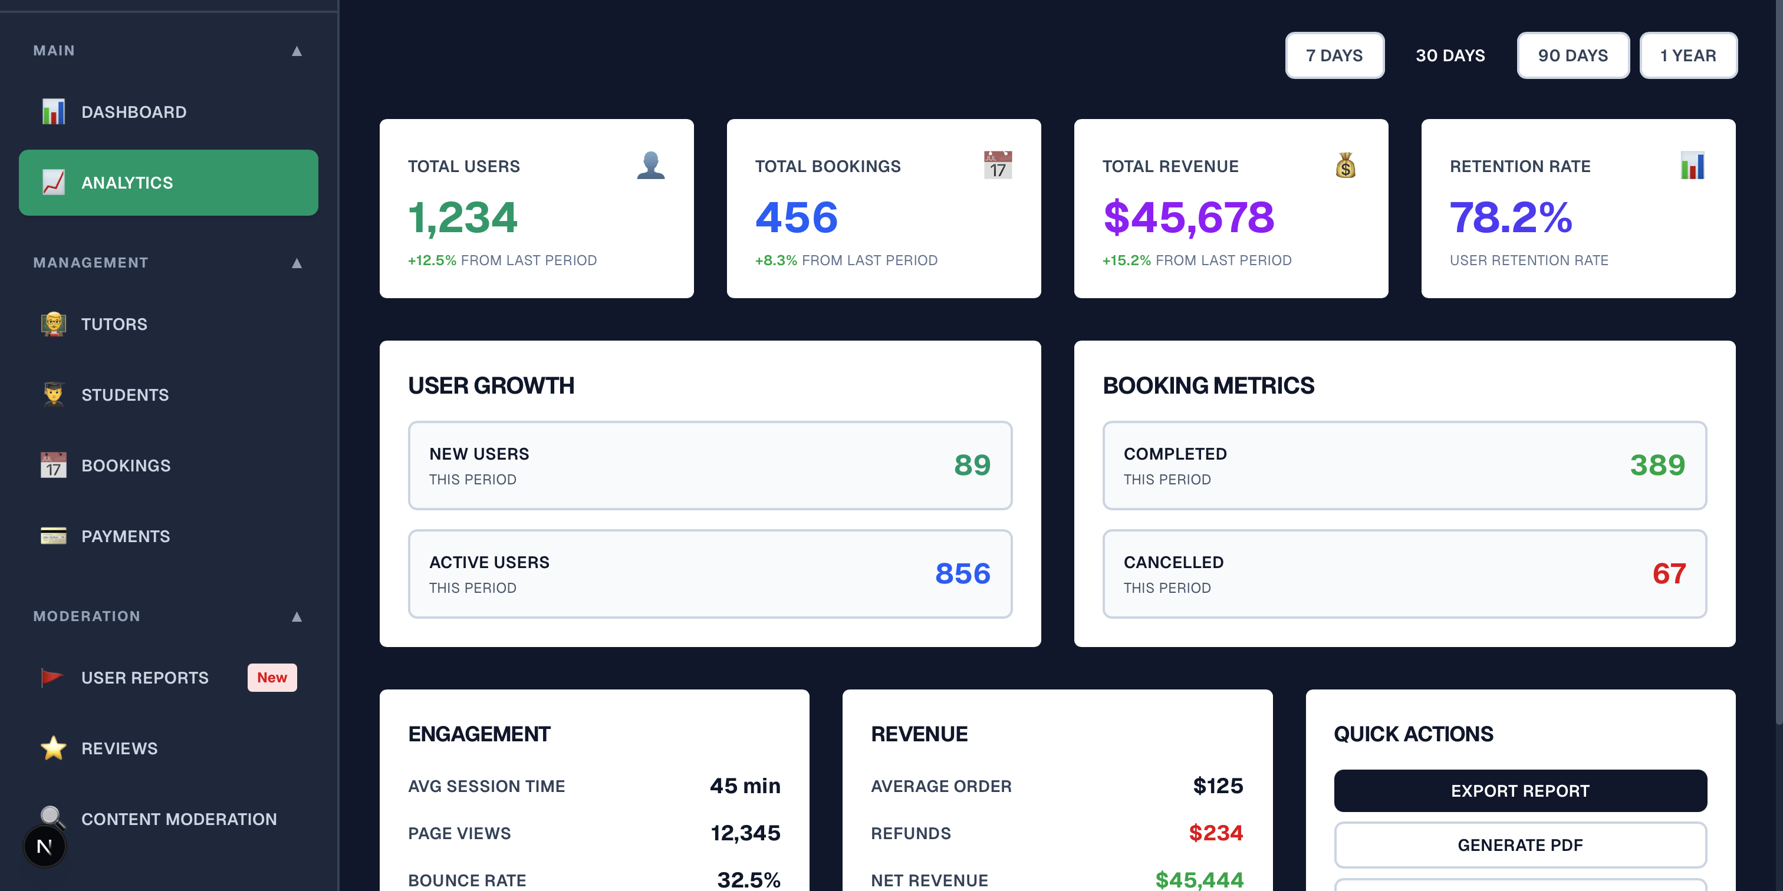The width and height of the screenshot is (1783, 891).
Task: Go to Tutors management
Action: [168, 324]
